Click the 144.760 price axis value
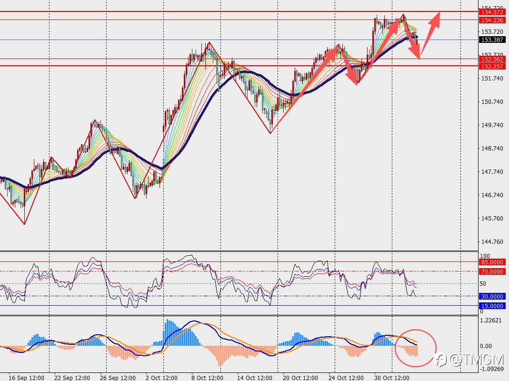Viewport: 509px width, 381px height. [x=492, y=241]
